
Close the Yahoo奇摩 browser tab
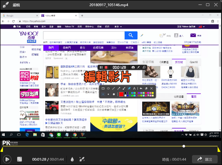pyautogui.click(x=76, y=15)
